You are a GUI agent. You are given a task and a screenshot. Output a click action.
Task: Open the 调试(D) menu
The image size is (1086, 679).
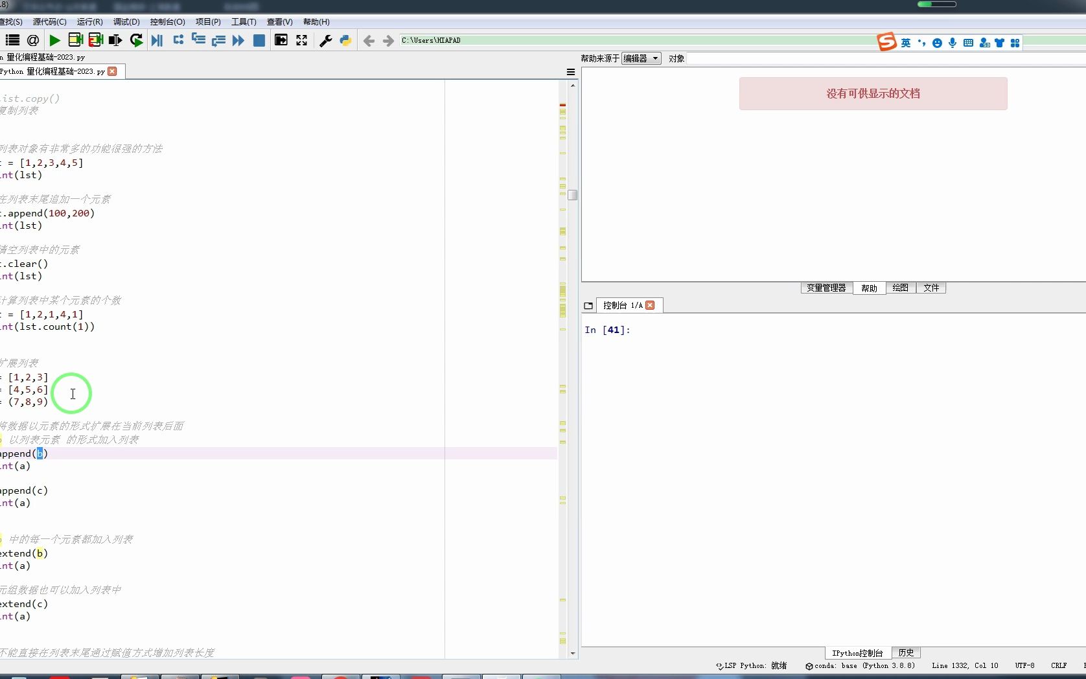[x=126, y=22]
